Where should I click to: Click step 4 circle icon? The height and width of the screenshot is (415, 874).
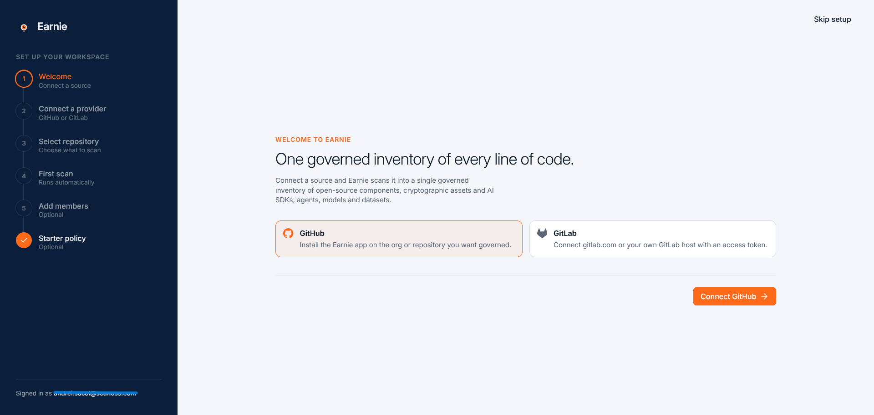point(24,176)
